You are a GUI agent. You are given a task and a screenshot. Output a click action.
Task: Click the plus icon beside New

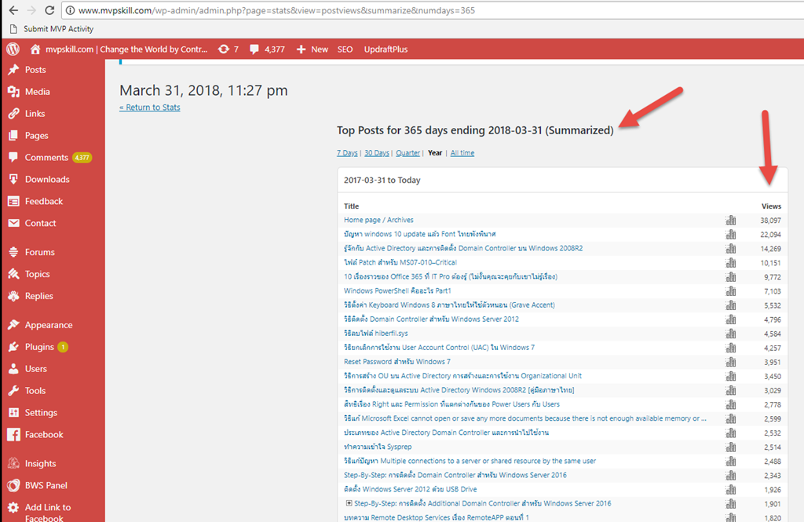pos(301,49)
